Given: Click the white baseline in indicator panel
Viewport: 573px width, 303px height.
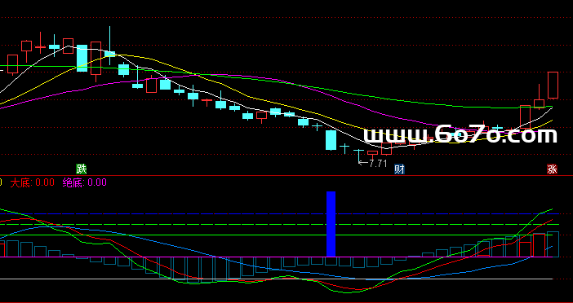Looking at the screenshot, I should [x=276, y=279].
